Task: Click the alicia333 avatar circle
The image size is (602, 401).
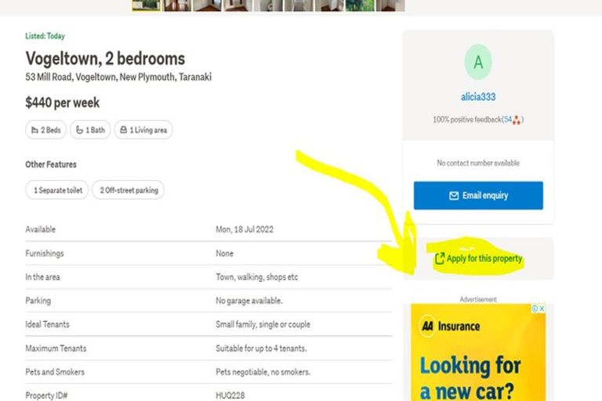Action: 478,62
